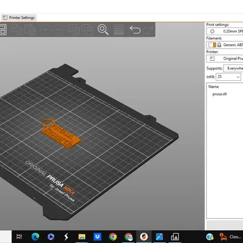Click the redo arrow icon
243x243 pixels.
point(148,30)
